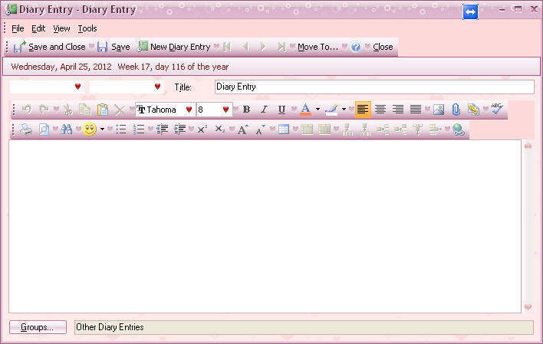Toggle italic formatting
The width and height of the screenshot is (543, 344).
(264, 110)
